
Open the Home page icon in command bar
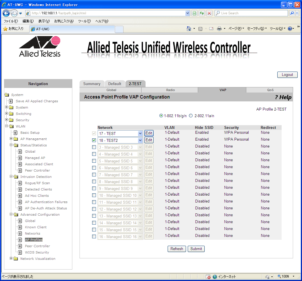coord(189,29)
